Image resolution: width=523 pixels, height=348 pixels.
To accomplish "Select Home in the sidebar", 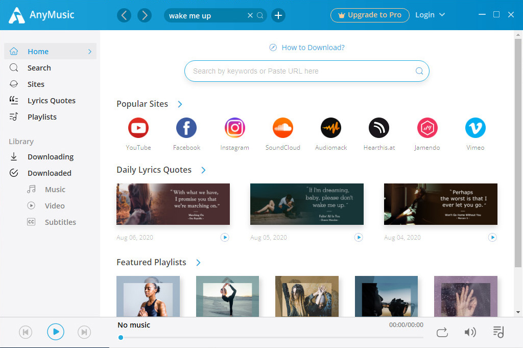I will [x=51, y=52].
